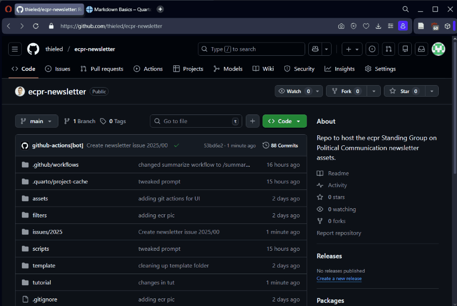
Task: Switch to the Actions tab
Action: [x=148, y=69]
